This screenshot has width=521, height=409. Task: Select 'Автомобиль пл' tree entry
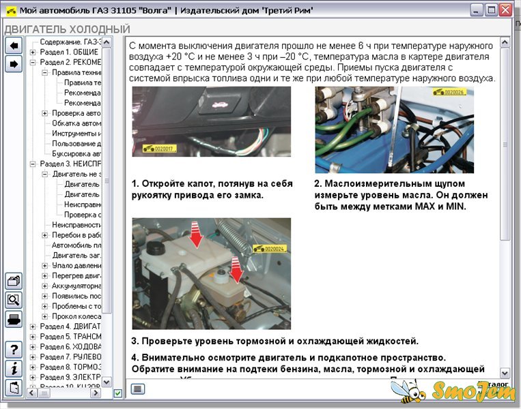click(x=76, y=245)
